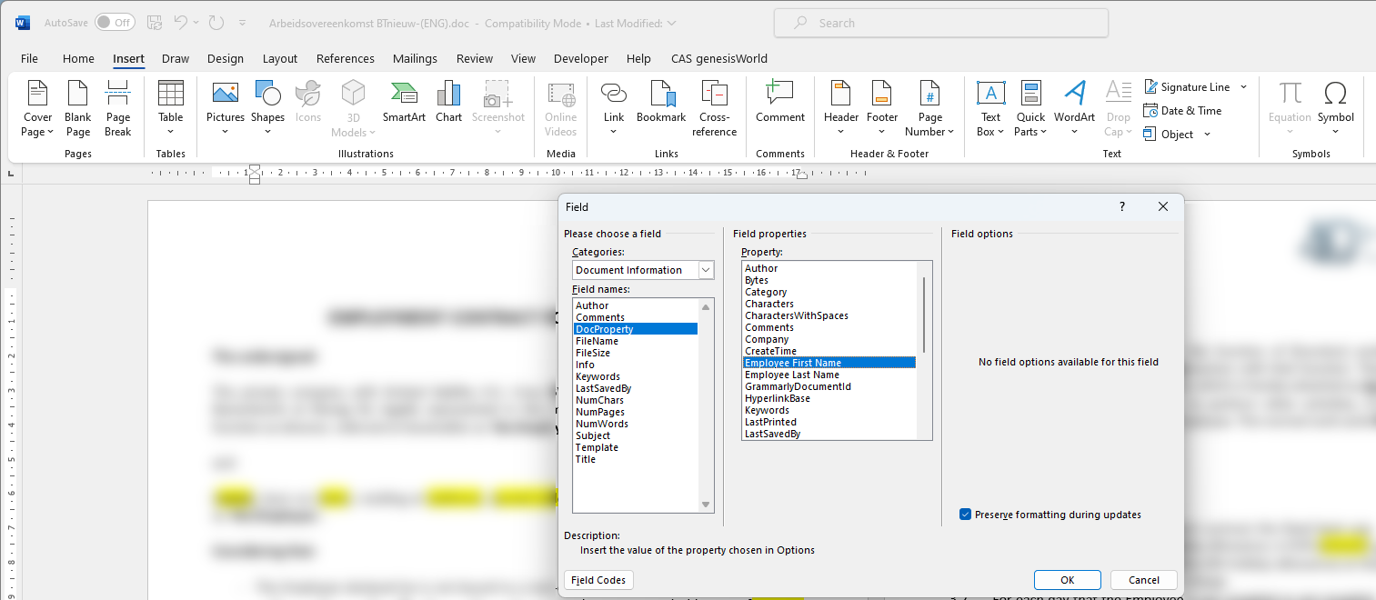The image size is (1376, 600).
Task: Select Employee Last Name property
Action: [x=792, y=375]
